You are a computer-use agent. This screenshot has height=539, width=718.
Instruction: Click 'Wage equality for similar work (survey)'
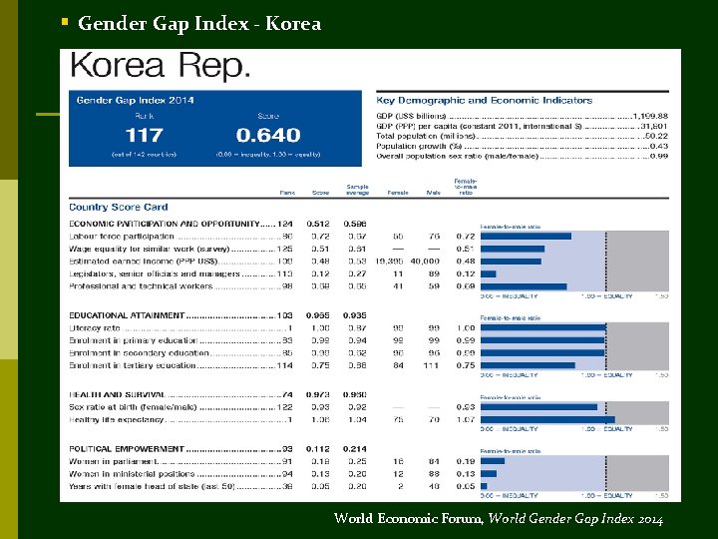(150, 249)
